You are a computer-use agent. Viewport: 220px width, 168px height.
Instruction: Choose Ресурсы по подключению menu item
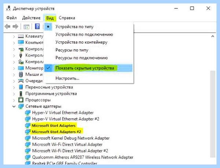point(89,58)
